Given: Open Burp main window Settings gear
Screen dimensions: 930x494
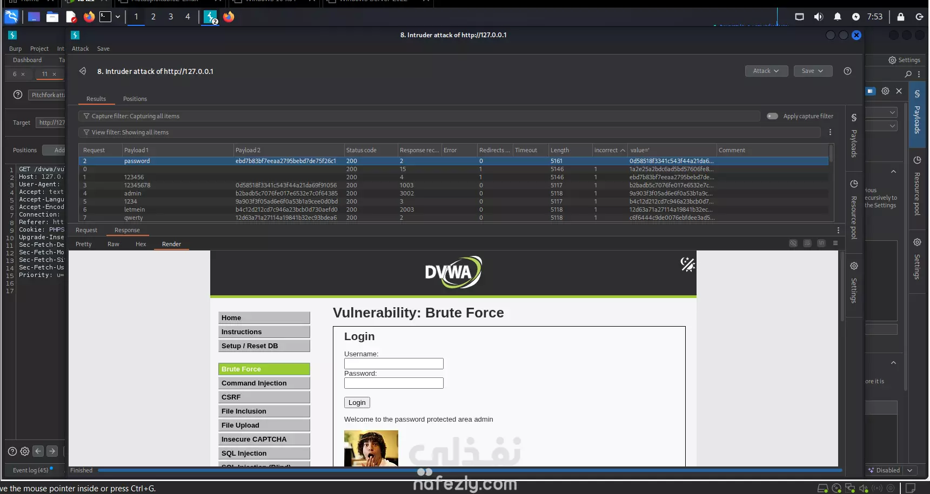Looking at the screenshot, I should click(x=904, y=60).
